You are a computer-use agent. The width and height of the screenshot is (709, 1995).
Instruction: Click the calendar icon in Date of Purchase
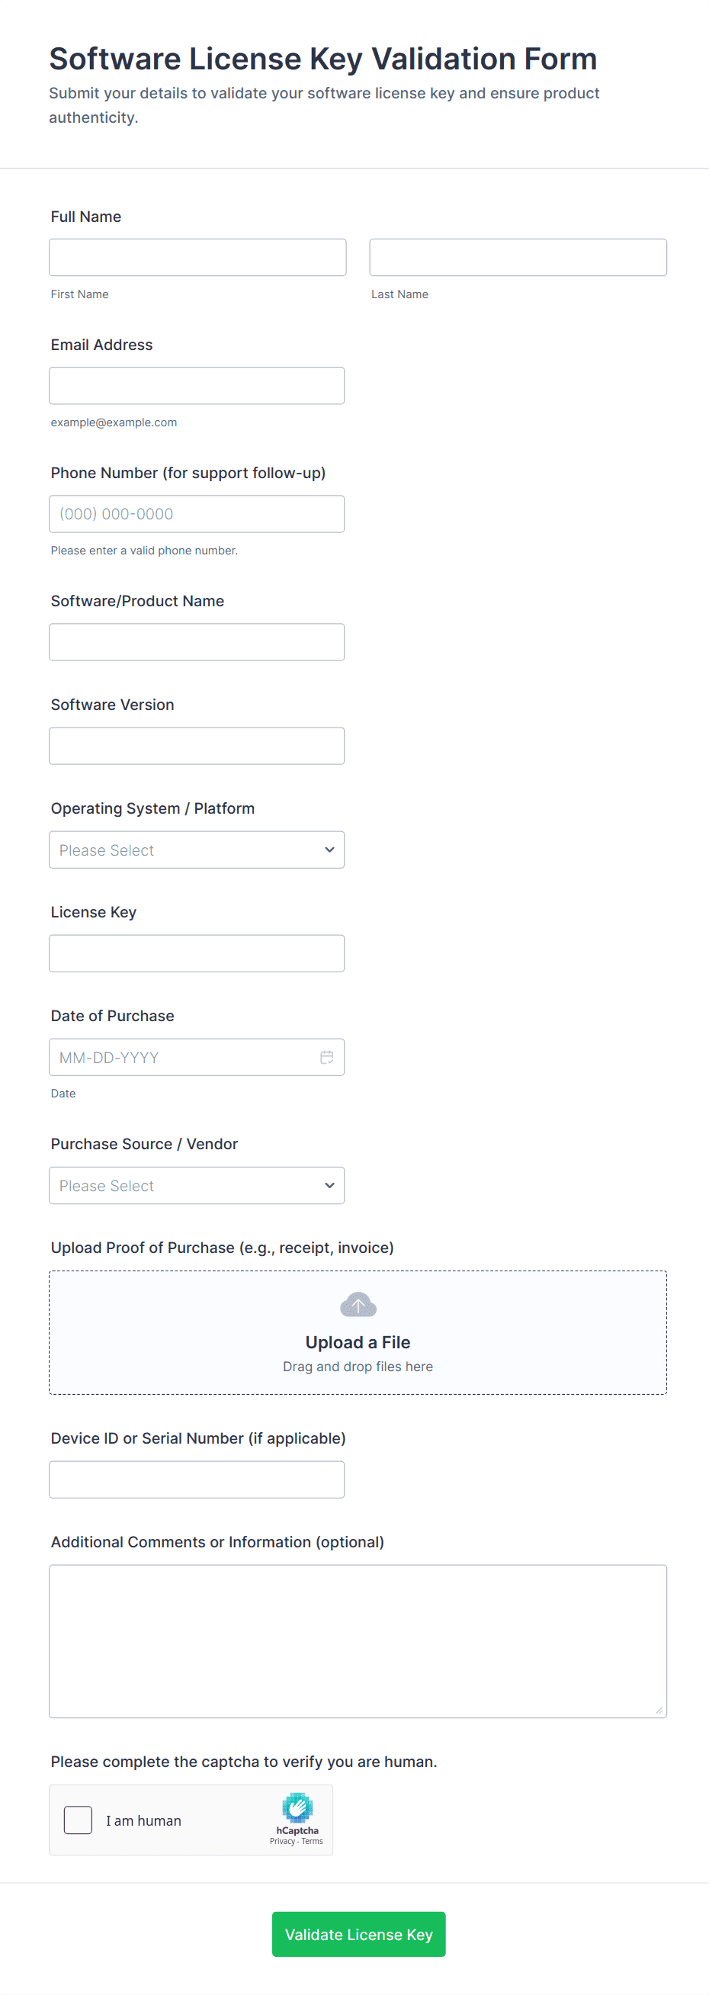point(326,1057)
